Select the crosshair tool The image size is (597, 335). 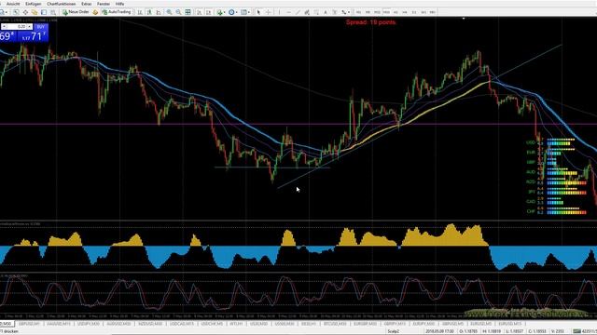[269, 12]
